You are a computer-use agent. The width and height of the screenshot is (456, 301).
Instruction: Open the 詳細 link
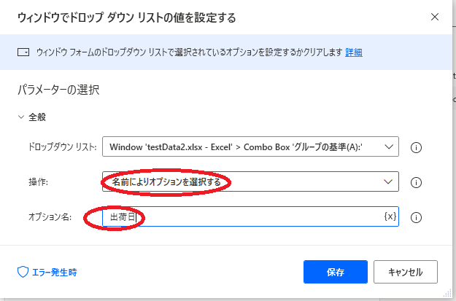354,52
